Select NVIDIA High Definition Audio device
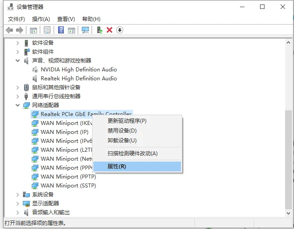The height and width of the screenshot is (229, 294). pyautogui.click(x=79, y=70)
